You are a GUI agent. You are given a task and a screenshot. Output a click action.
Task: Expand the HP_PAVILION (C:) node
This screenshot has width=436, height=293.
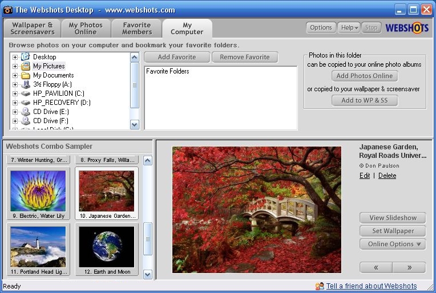[15, 94]
